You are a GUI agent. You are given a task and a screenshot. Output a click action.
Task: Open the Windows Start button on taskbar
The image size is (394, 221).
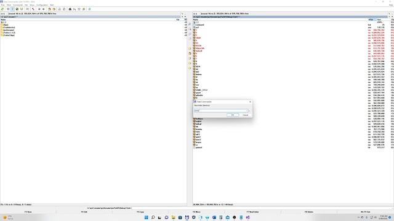(147, 217)
